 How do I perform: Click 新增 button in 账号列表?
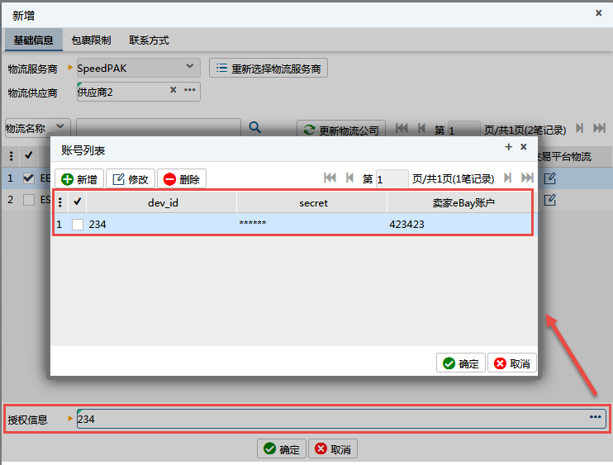point(79,179)
